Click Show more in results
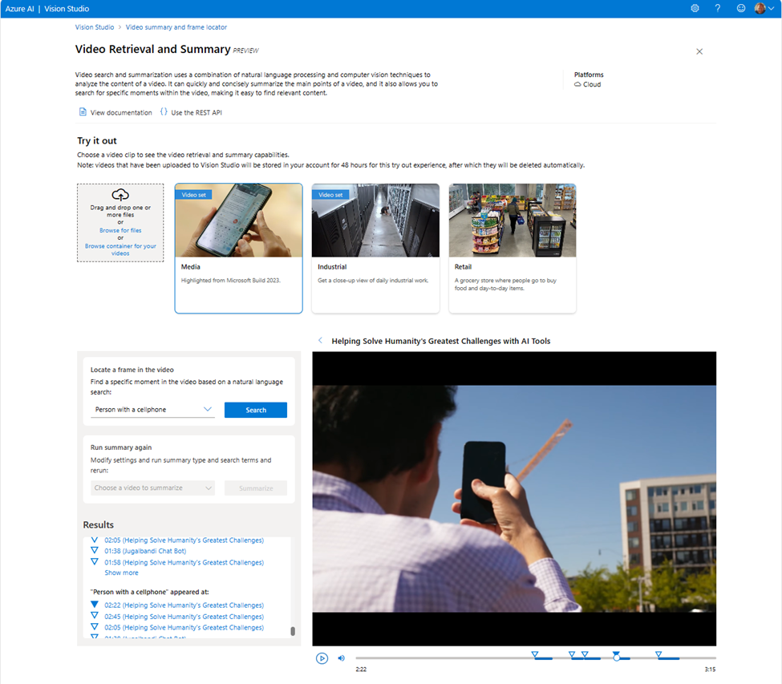Image resolution: width=782 pixels, height=684 pixels. click(x=121, y=573)
